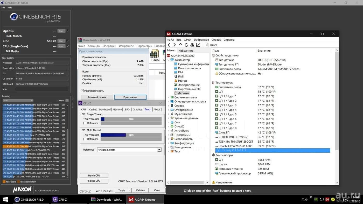Open the AIDA64 users icon
363x204 pixels.
tap(192, 45)
